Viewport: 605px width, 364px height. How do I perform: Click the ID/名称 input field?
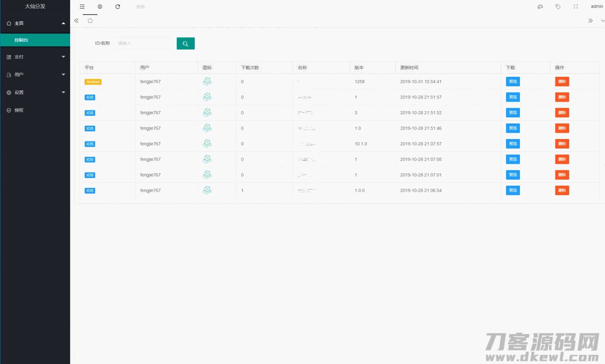(144, 43)
